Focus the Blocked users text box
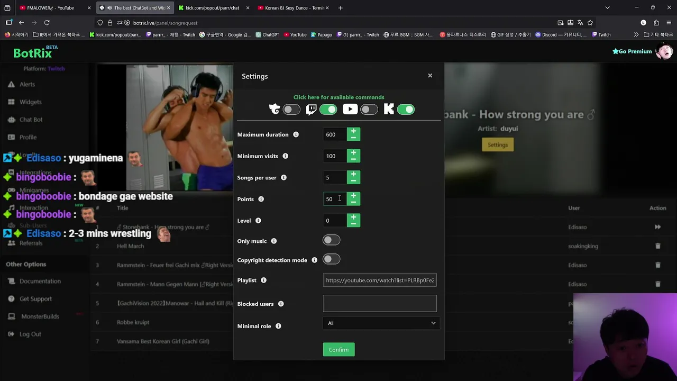This screenshot has height=381, width=677. [x=380, y=303]
